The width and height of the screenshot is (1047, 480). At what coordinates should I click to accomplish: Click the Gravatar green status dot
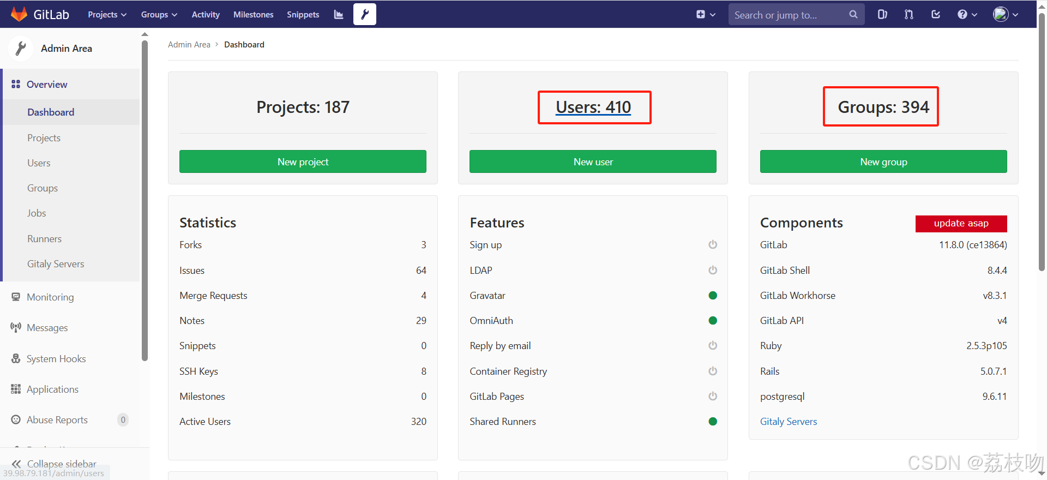[713, 296]
